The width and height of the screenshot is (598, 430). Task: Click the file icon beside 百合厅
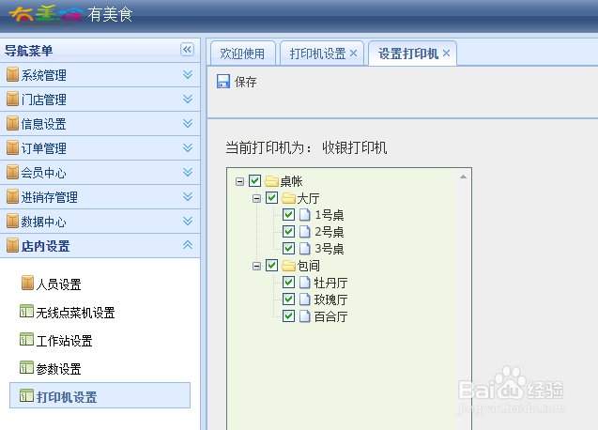304,315
